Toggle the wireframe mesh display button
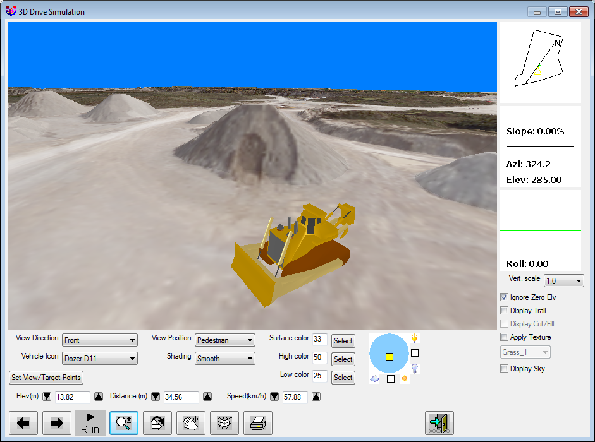This screenshot has width=595, height=442. coord(224,422)
